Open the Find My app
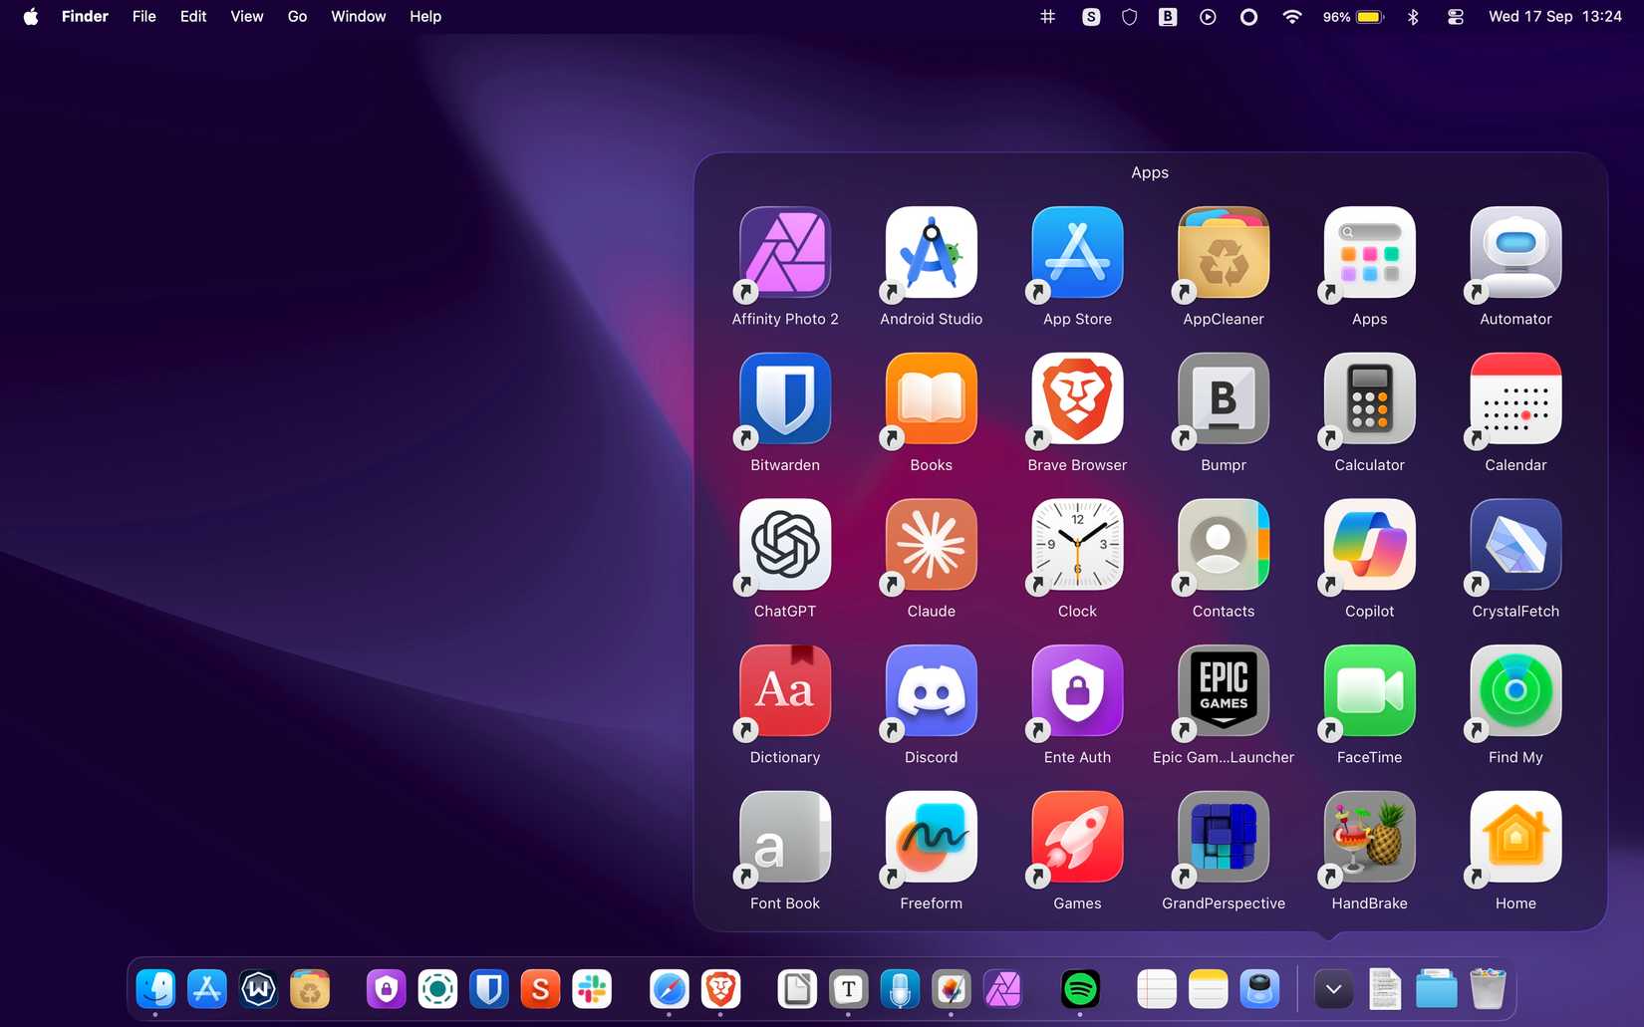The height and width of the screenshot is (1027, 1644). (1515, 690)
